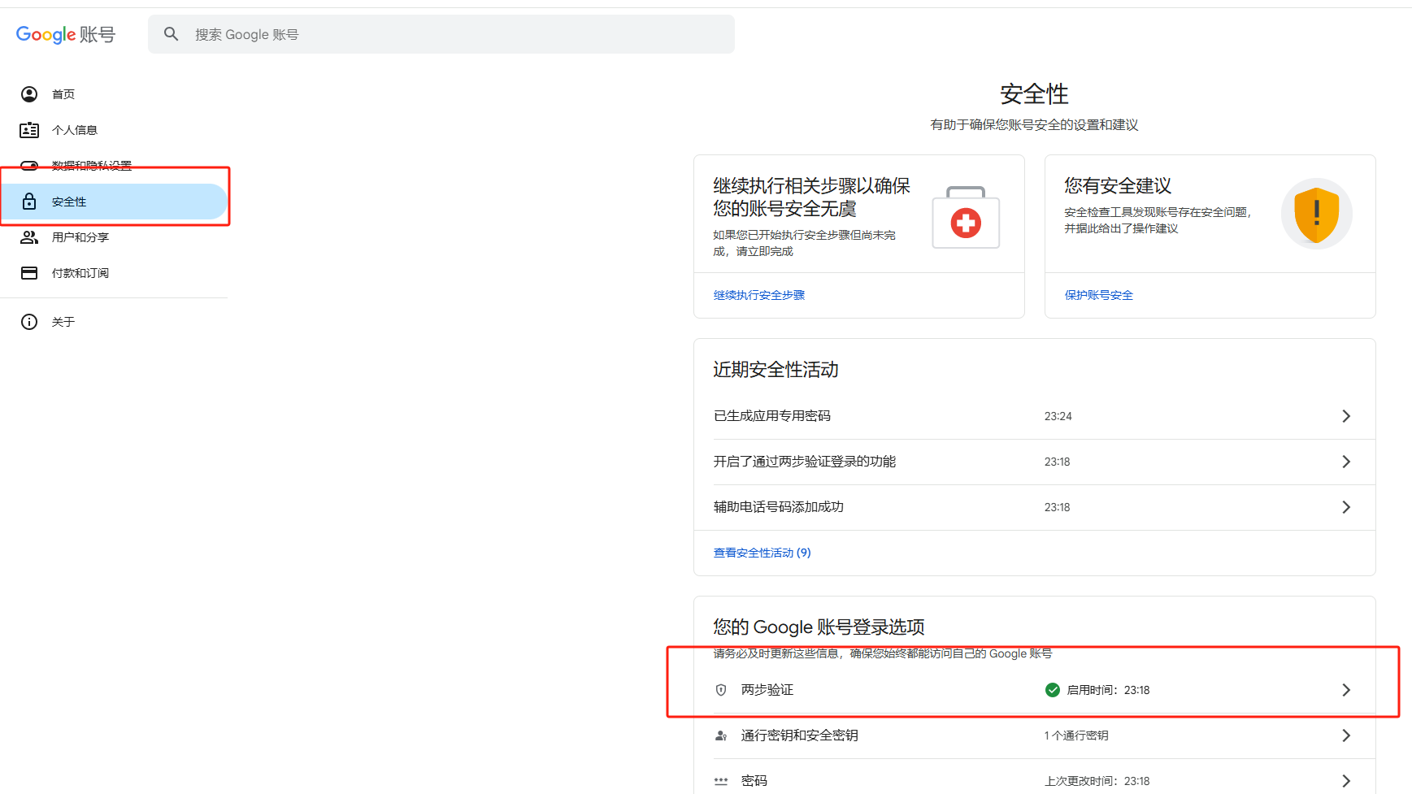
Task: Expand the 开启了通过两步验证登录的功能 row arrow
Action: coord(1345,462)
